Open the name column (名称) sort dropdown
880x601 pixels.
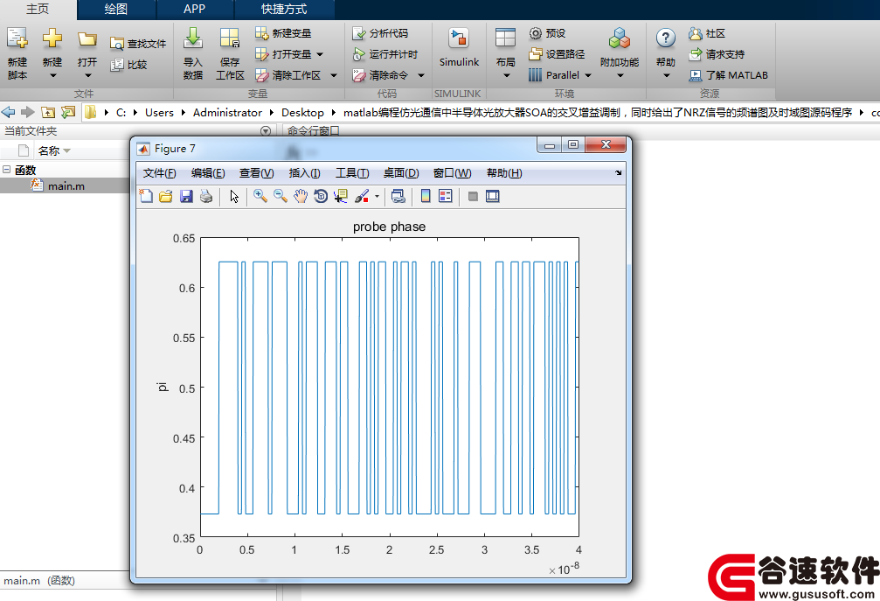coord(67,150)
